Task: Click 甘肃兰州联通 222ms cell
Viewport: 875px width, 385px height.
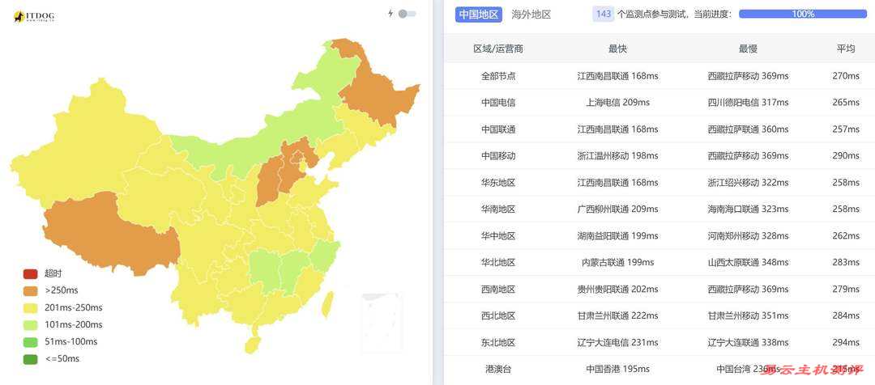Action: point(617,316)
